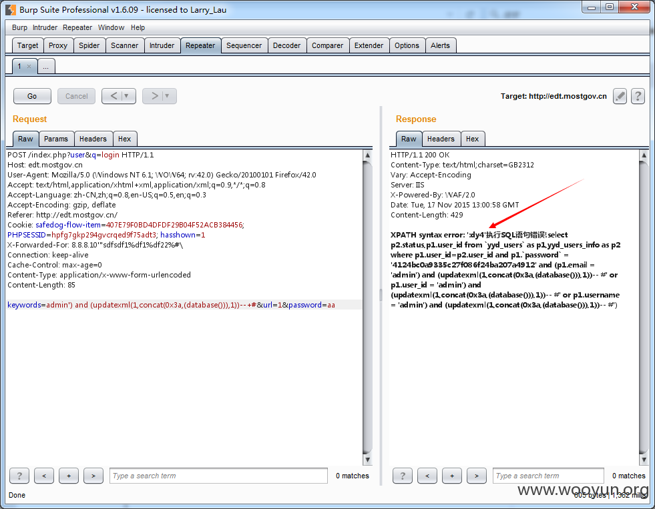The width and height of the screenshot is (655, 509).
Task: Select Repeater tab 1
Action: click(x=19, y=66)
